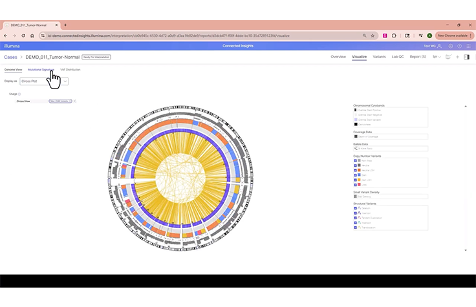This screenshot has height=307, width=476.
Task: Reload the page in browser
Action: 23,35
